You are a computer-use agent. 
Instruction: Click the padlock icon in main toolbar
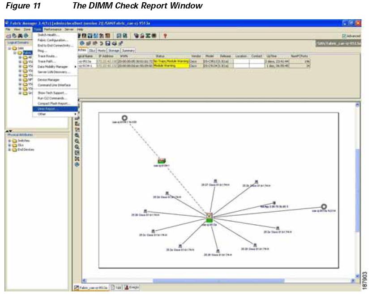coord(142,36)
